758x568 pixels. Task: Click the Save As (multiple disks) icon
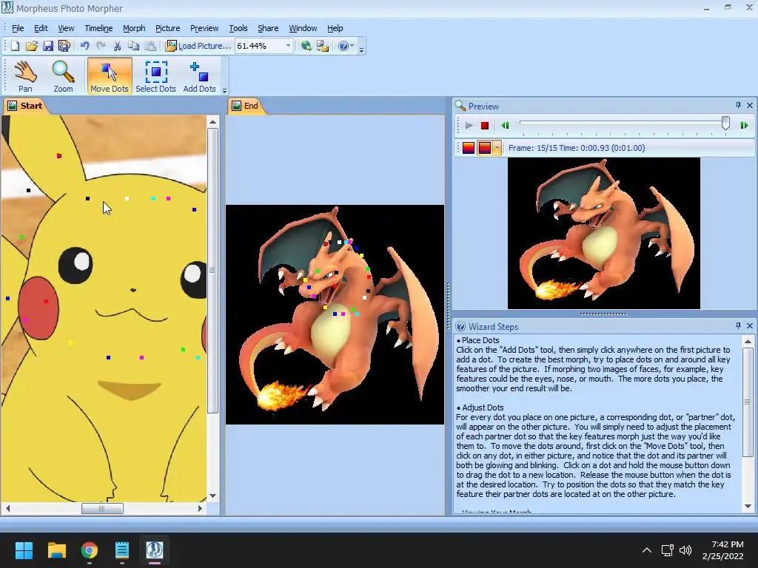tap(64, 46)
